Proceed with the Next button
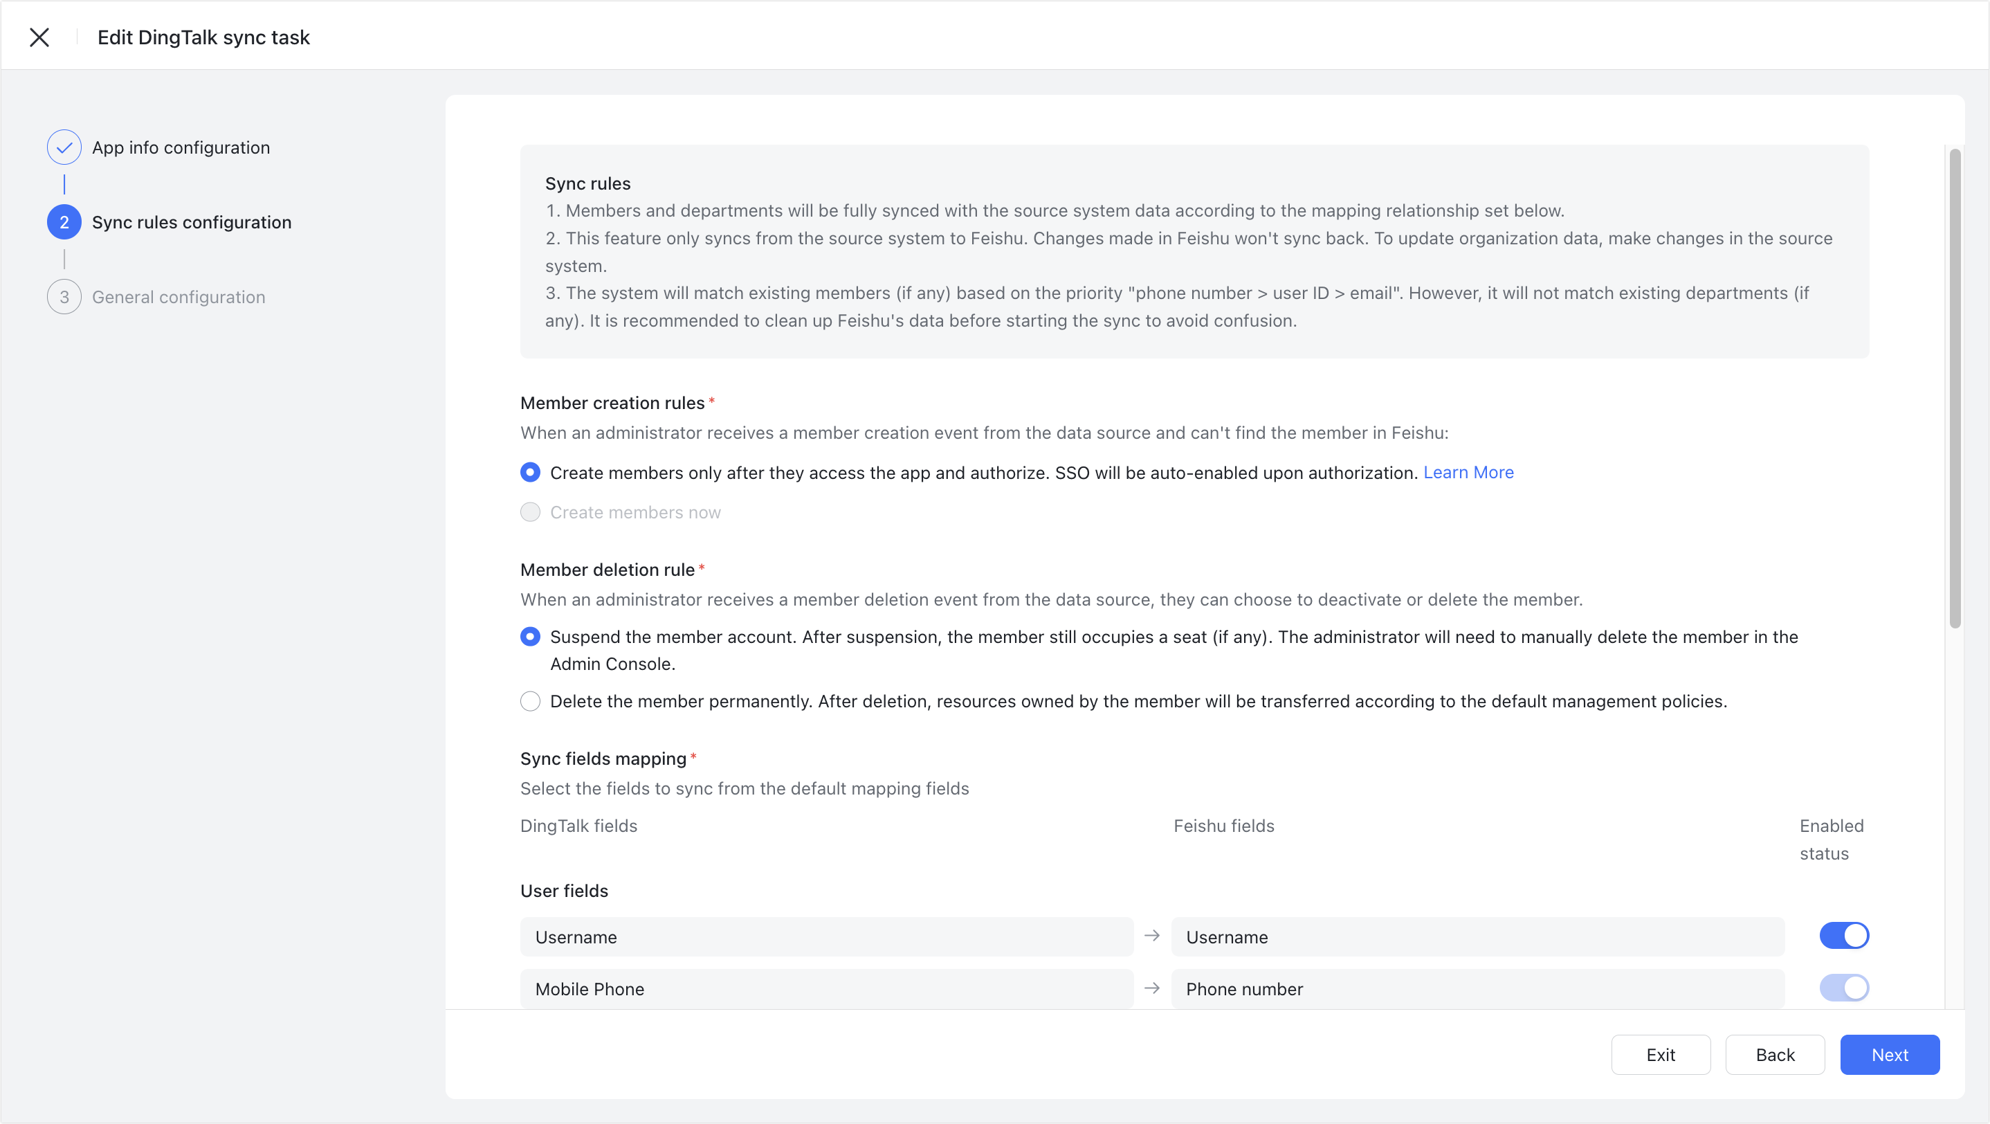The image size is (1990, 1124). pos(1890,1055)
